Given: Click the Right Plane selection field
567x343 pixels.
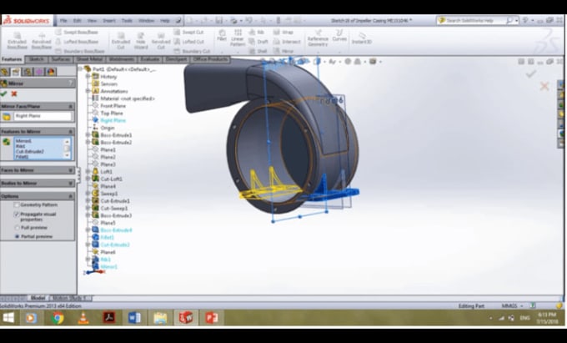Looking at the screenshot, I should click(x=43, y=116).
